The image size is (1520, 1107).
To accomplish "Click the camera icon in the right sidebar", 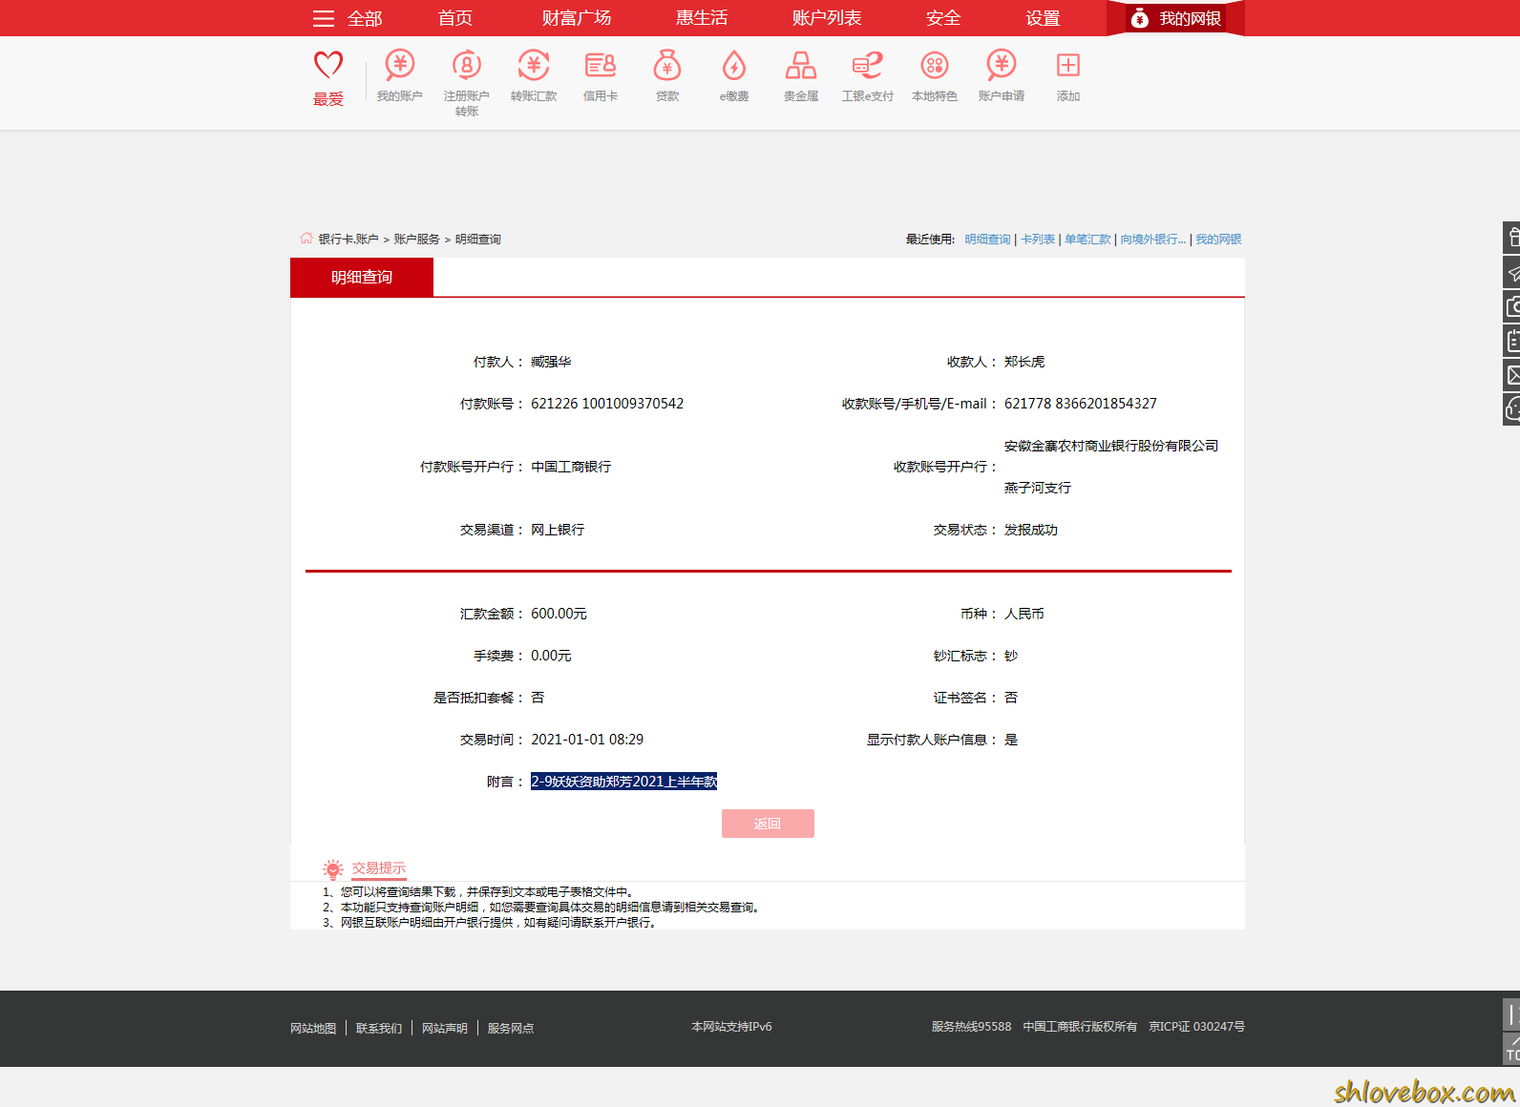I will 1512,306.
